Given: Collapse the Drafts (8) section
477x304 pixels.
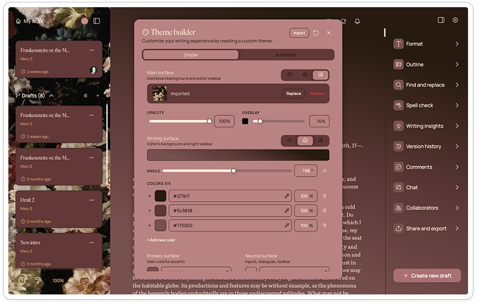Looking at the screenshot, I should click(52, 96).
